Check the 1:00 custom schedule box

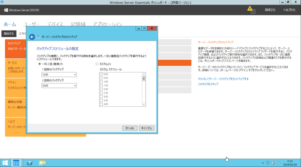pyautogui.click(x=101, y=82)
